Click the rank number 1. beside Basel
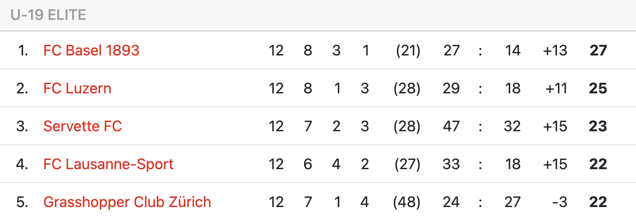This screenshot has height=220, width=636. [x=23, y=50]
